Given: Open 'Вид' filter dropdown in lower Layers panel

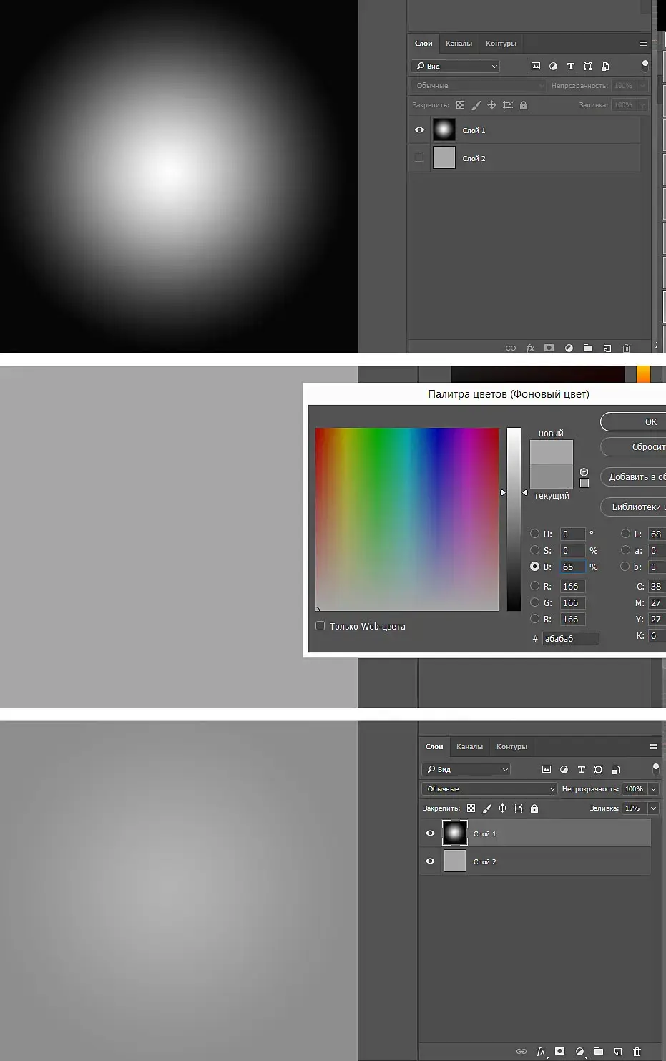Looking at the screenshot, I should tap(466, 769).
